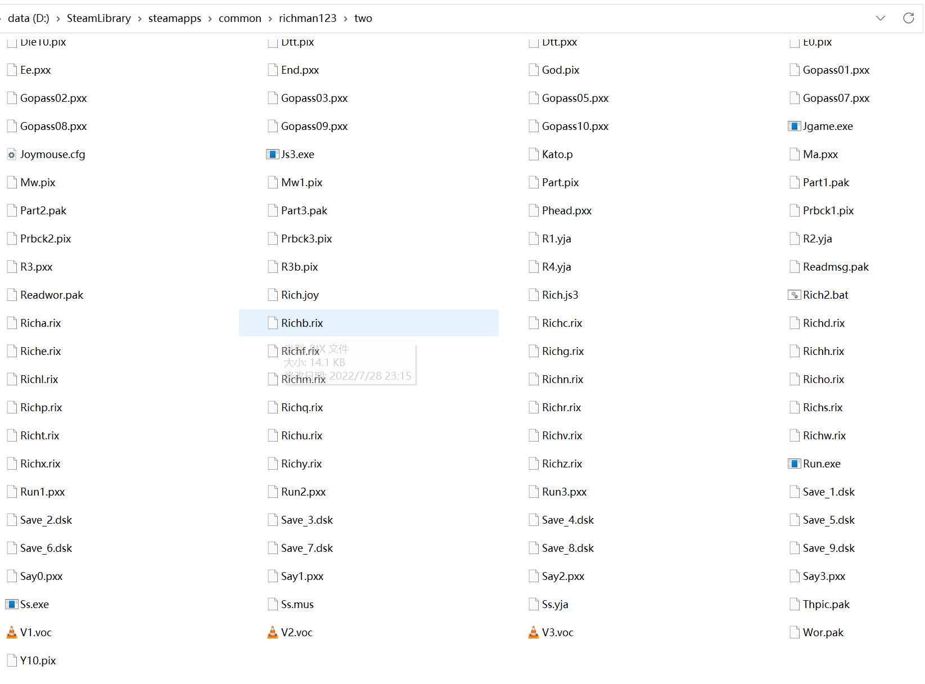
Task: Click the Thpic.pak file icon
Action: (x=795, y=604)
